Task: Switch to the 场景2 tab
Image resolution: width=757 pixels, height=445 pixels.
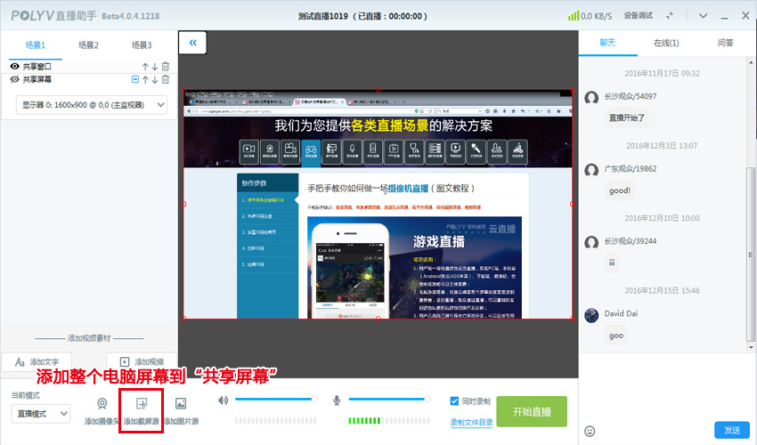Action: pyautogui.click(x=88, y=45)
